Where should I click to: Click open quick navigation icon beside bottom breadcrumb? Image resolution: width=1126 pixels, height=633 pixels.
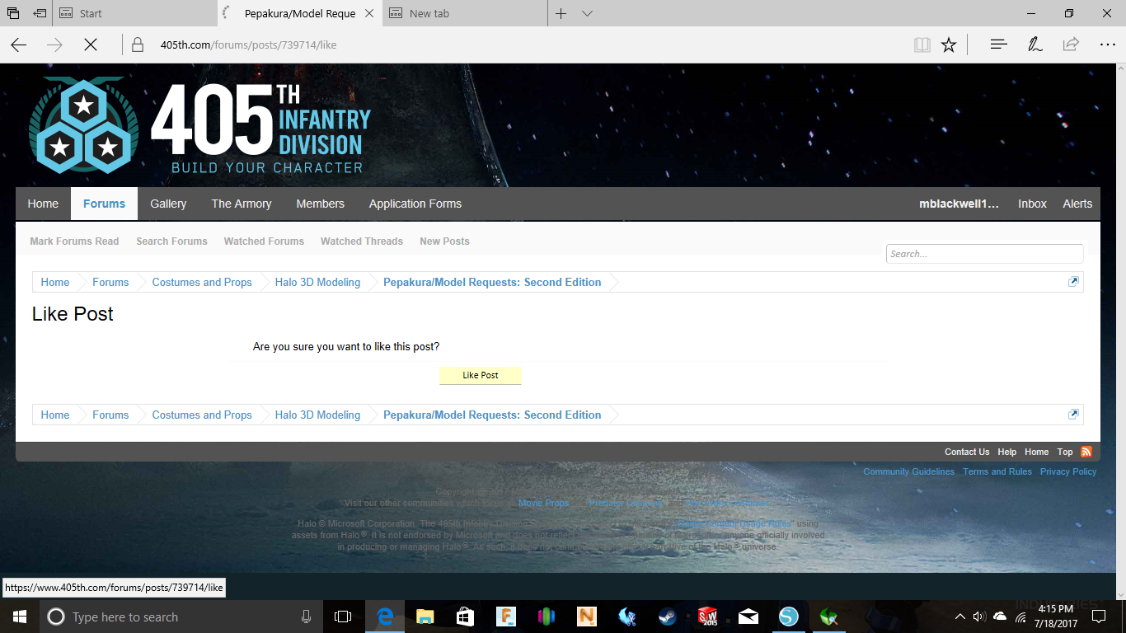[1073, 415]
